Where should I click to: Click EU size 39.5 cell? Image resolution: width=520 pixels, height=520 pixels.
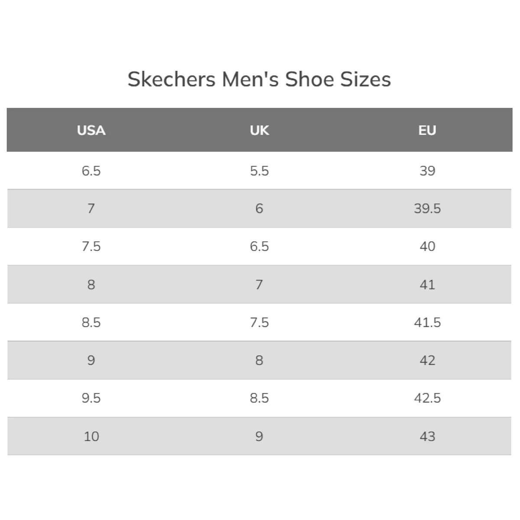pyautogui.click(x=427, y=208)
